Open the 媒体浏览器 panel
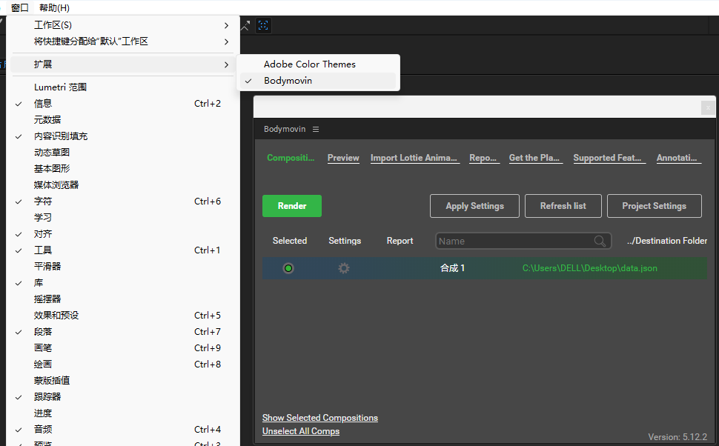Viewport: 719px width, 446px height. coord(123,185)
